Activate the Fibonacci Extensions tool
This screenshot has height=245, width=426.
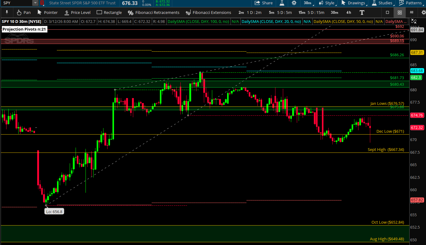(208, 12)
